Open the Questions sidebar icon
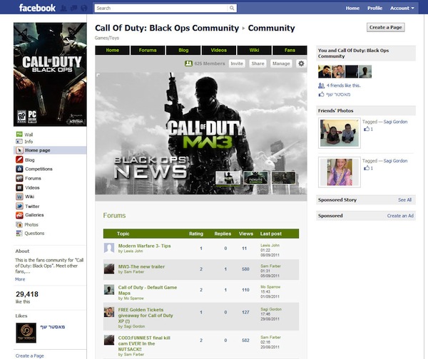Screen dimensions: 428x359 pos(19,234)
